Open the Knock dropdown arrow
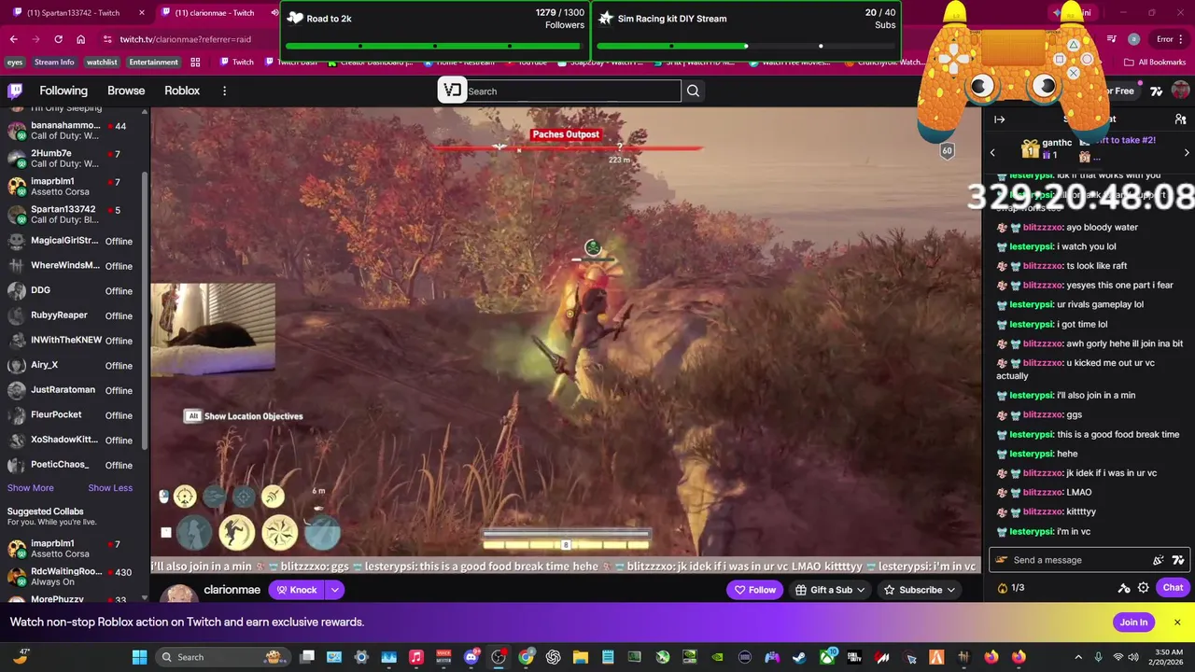The width and height of the screenshot is (1195, 672). (x=334, y=590)
